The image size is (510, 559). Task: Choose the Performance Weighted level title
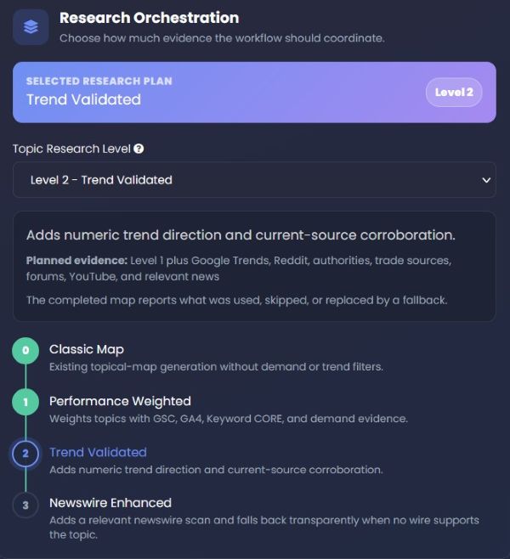[120, 402]
